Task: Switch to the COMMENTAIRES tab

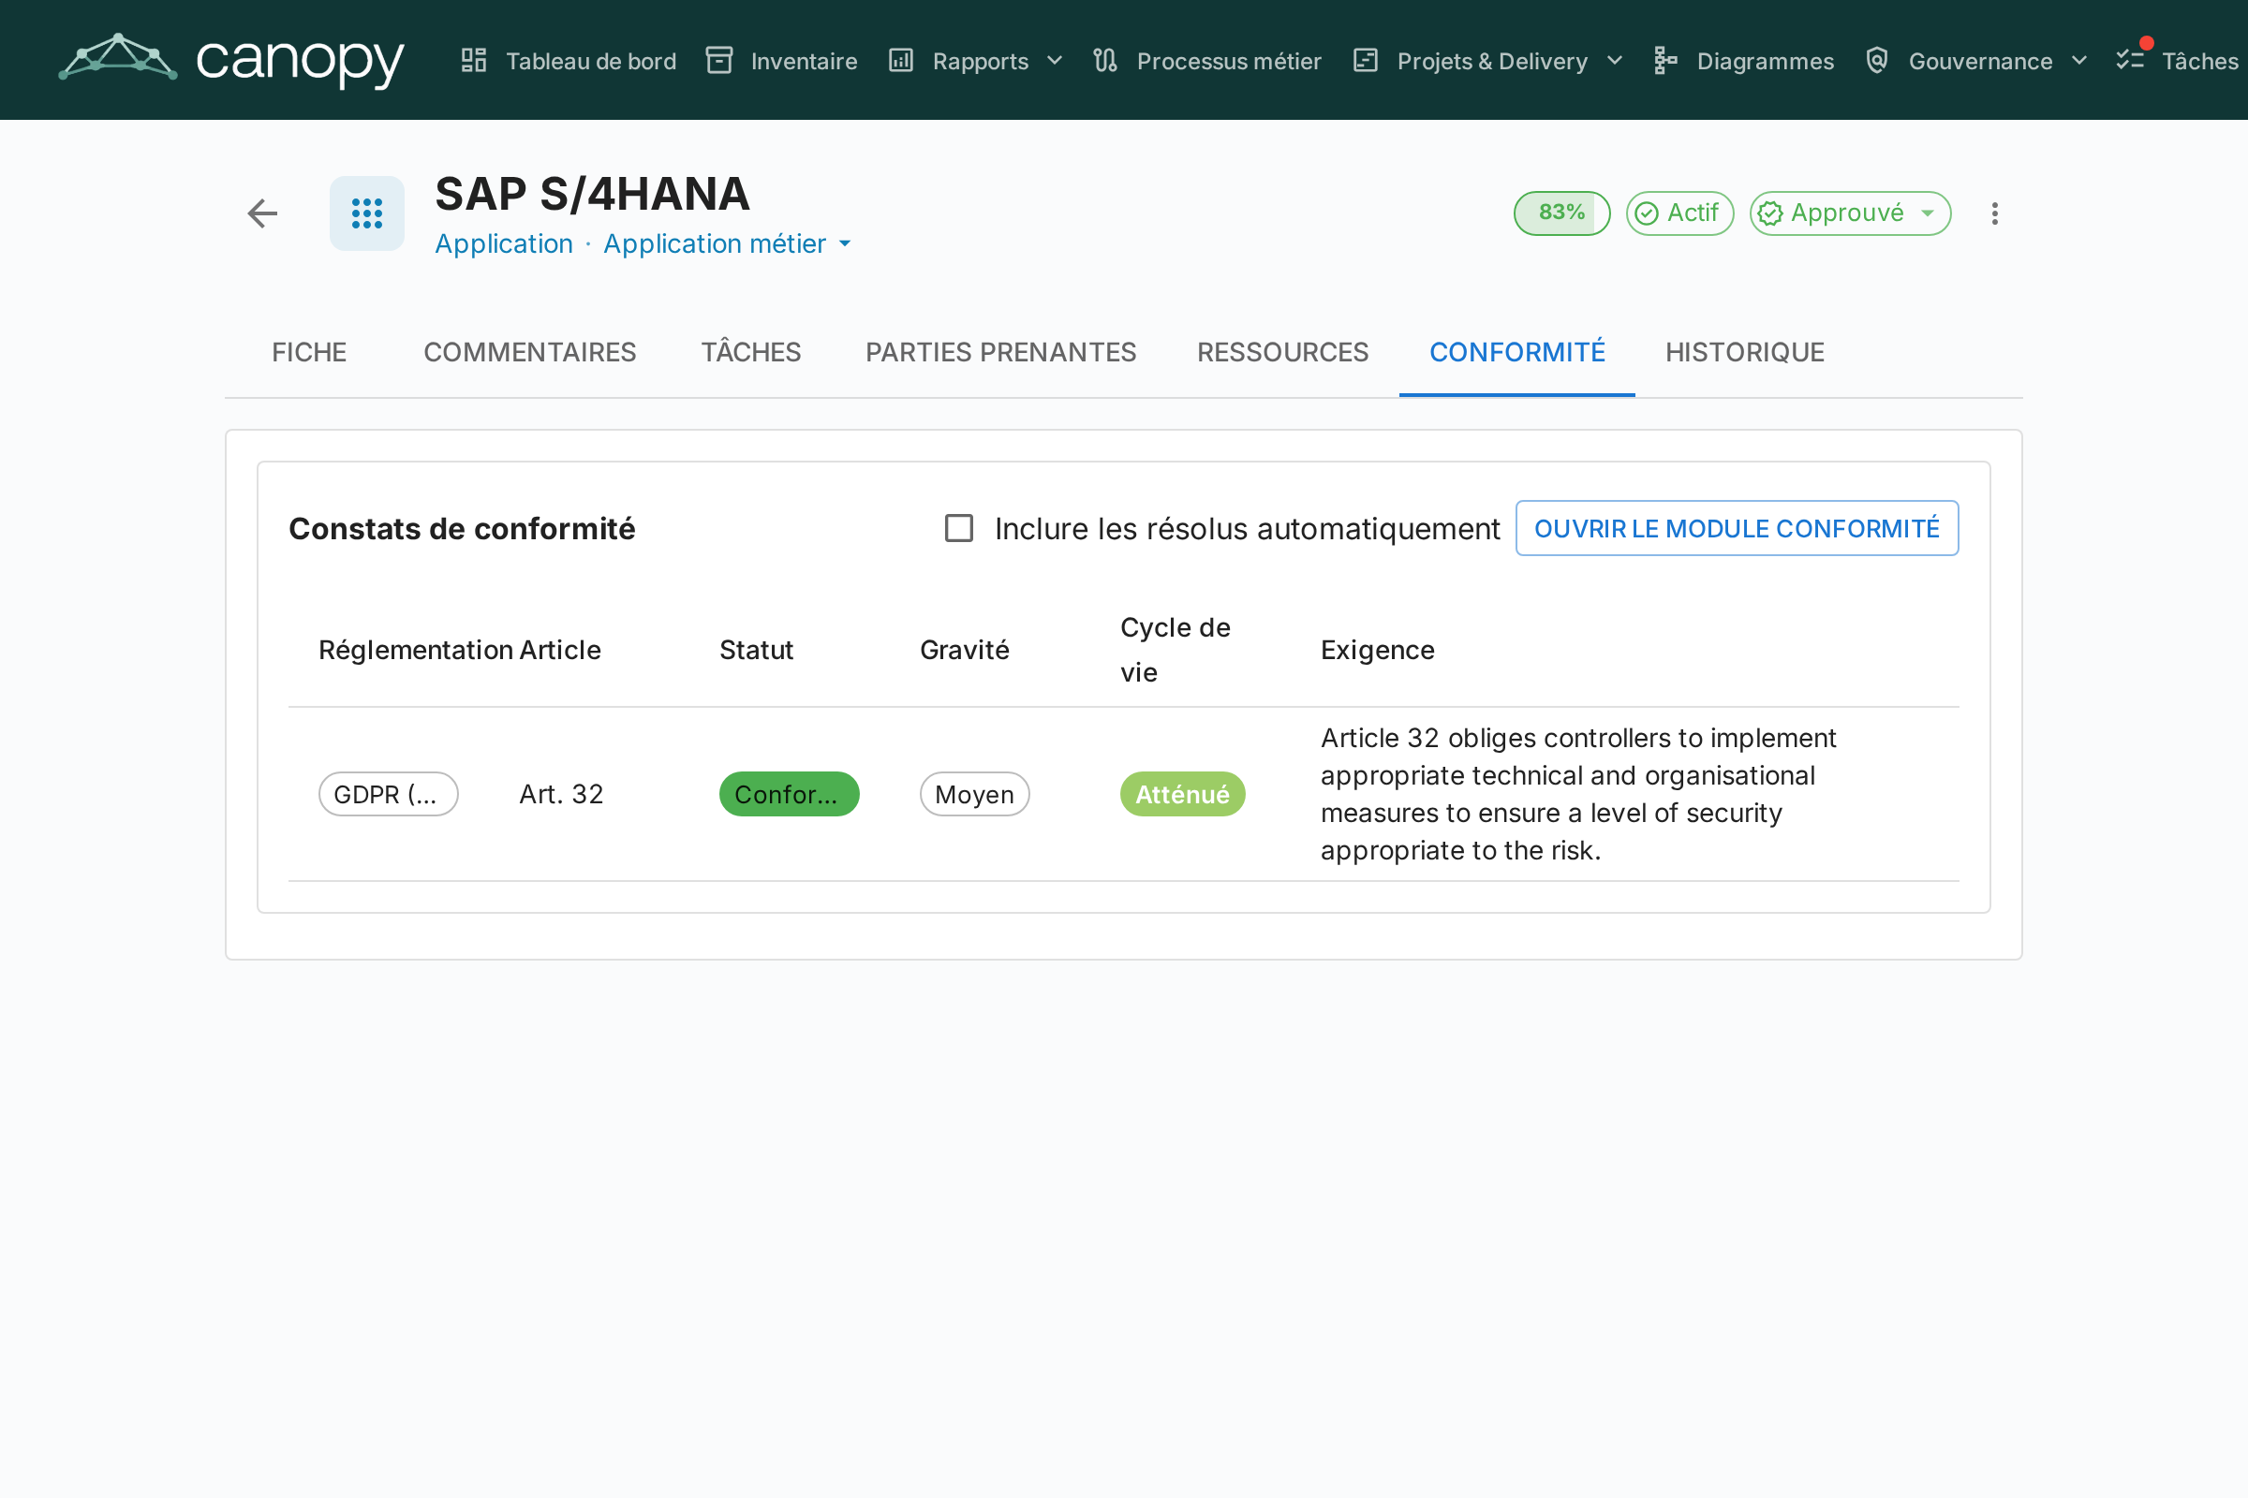Action: coord(529,353)
